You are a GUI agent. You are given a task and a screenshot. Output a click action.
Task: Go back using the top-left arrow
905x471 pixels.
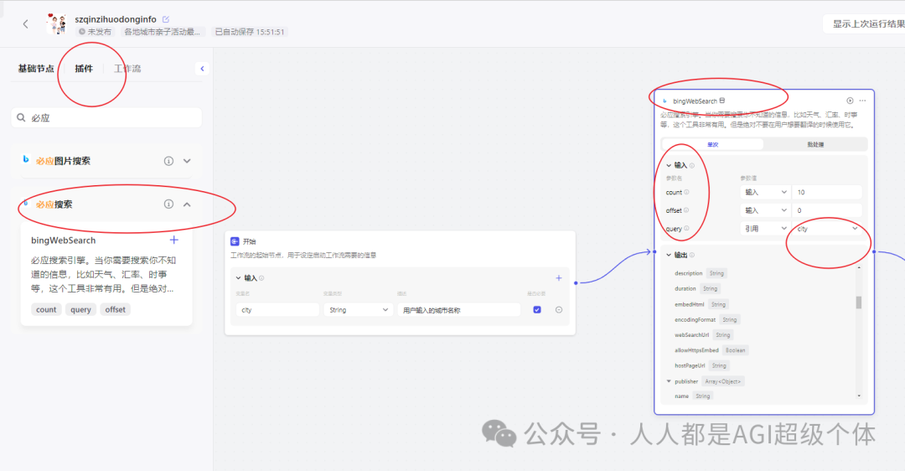point(25,23)
